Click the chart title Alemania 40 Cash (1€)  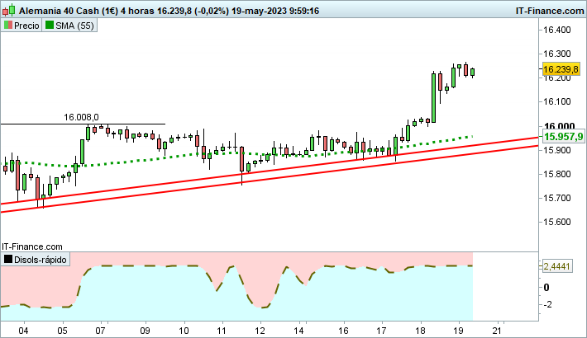(x=69, y=11)
